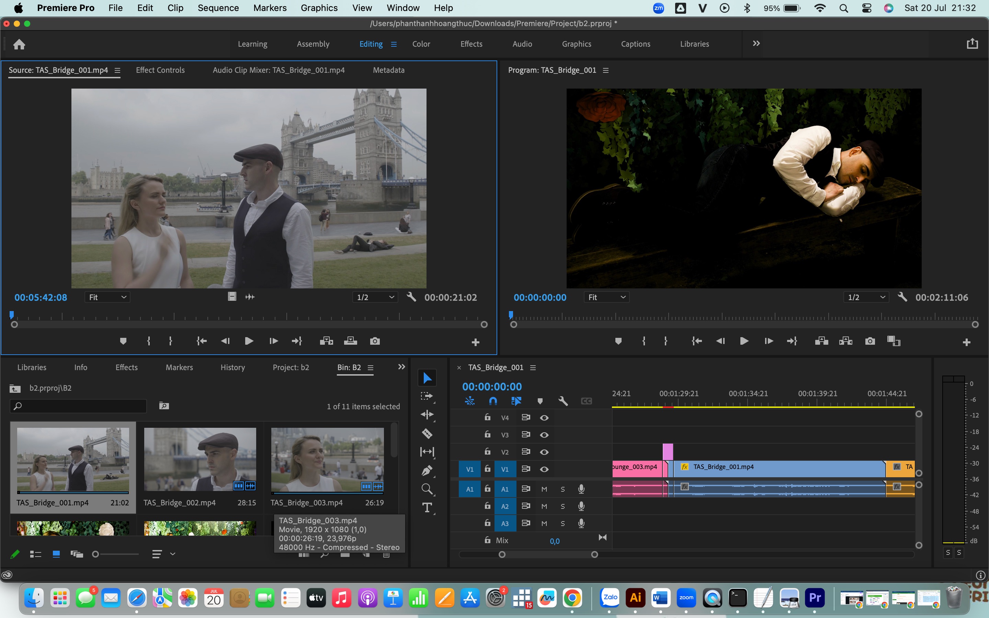Open timeline display settings wrench
This screenshot has width=989, height=618.
pos(563,401)
